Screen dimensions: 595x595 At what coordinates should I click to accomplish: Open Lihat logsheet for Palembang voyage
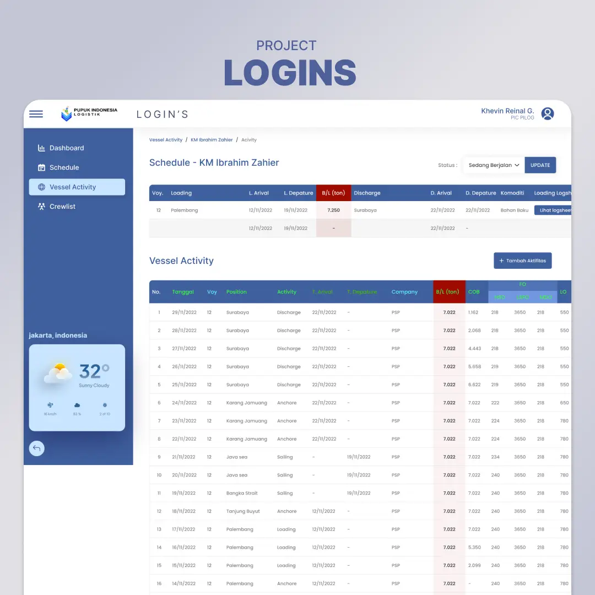pos(553,210)
